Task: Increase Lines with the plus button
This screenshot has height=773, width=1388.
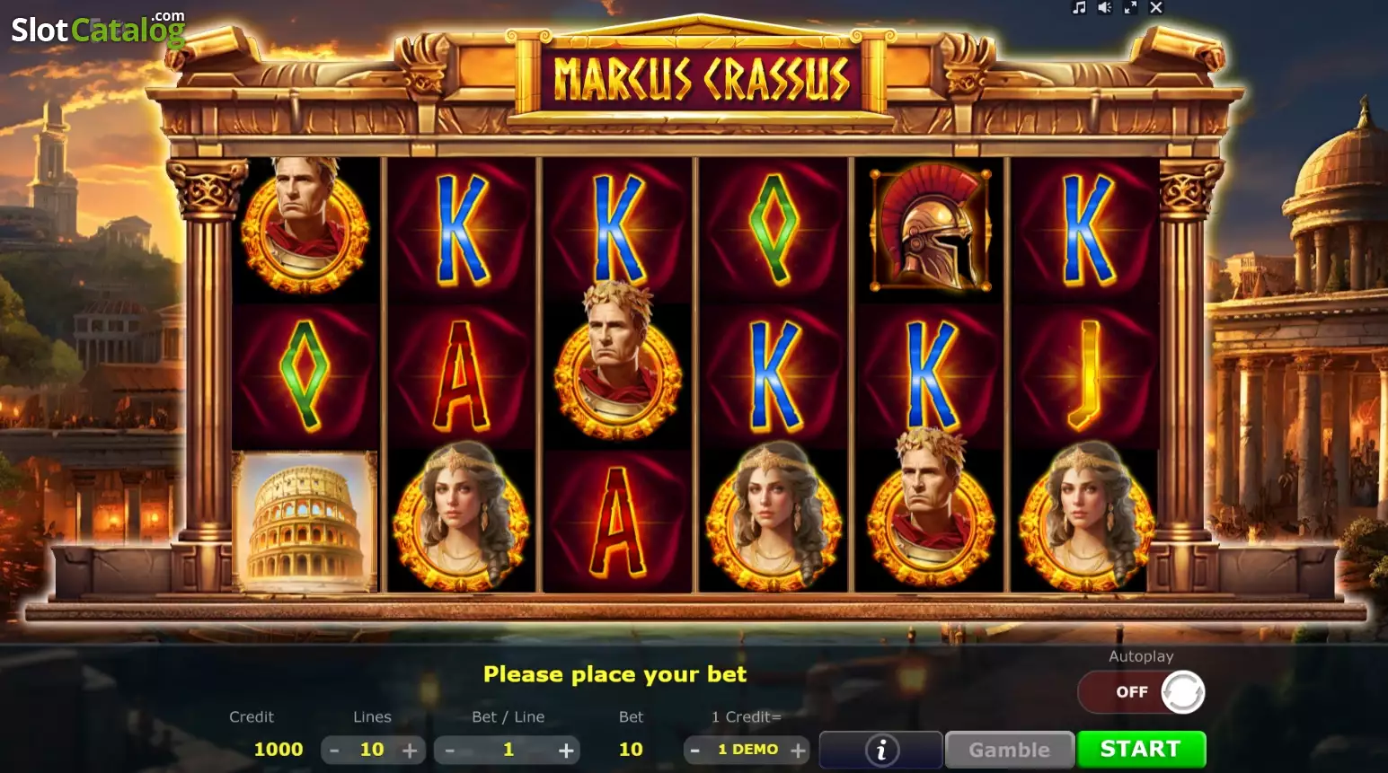Action: (410, 750)
